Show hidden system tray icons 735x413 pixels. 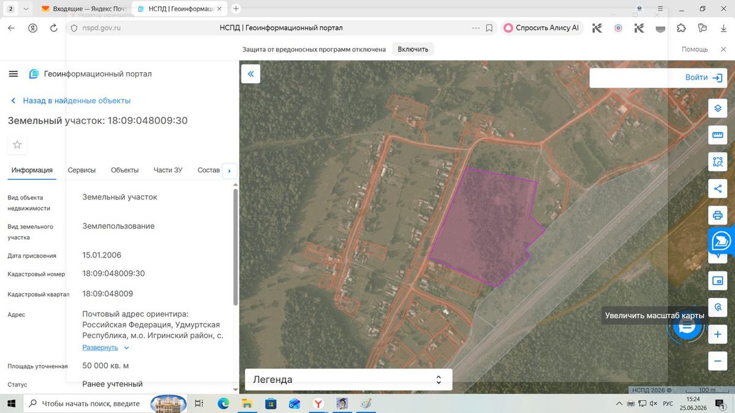(620, 404)
